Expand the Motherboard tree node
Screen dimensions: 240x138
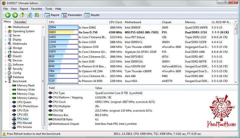[x=6, y=27]
